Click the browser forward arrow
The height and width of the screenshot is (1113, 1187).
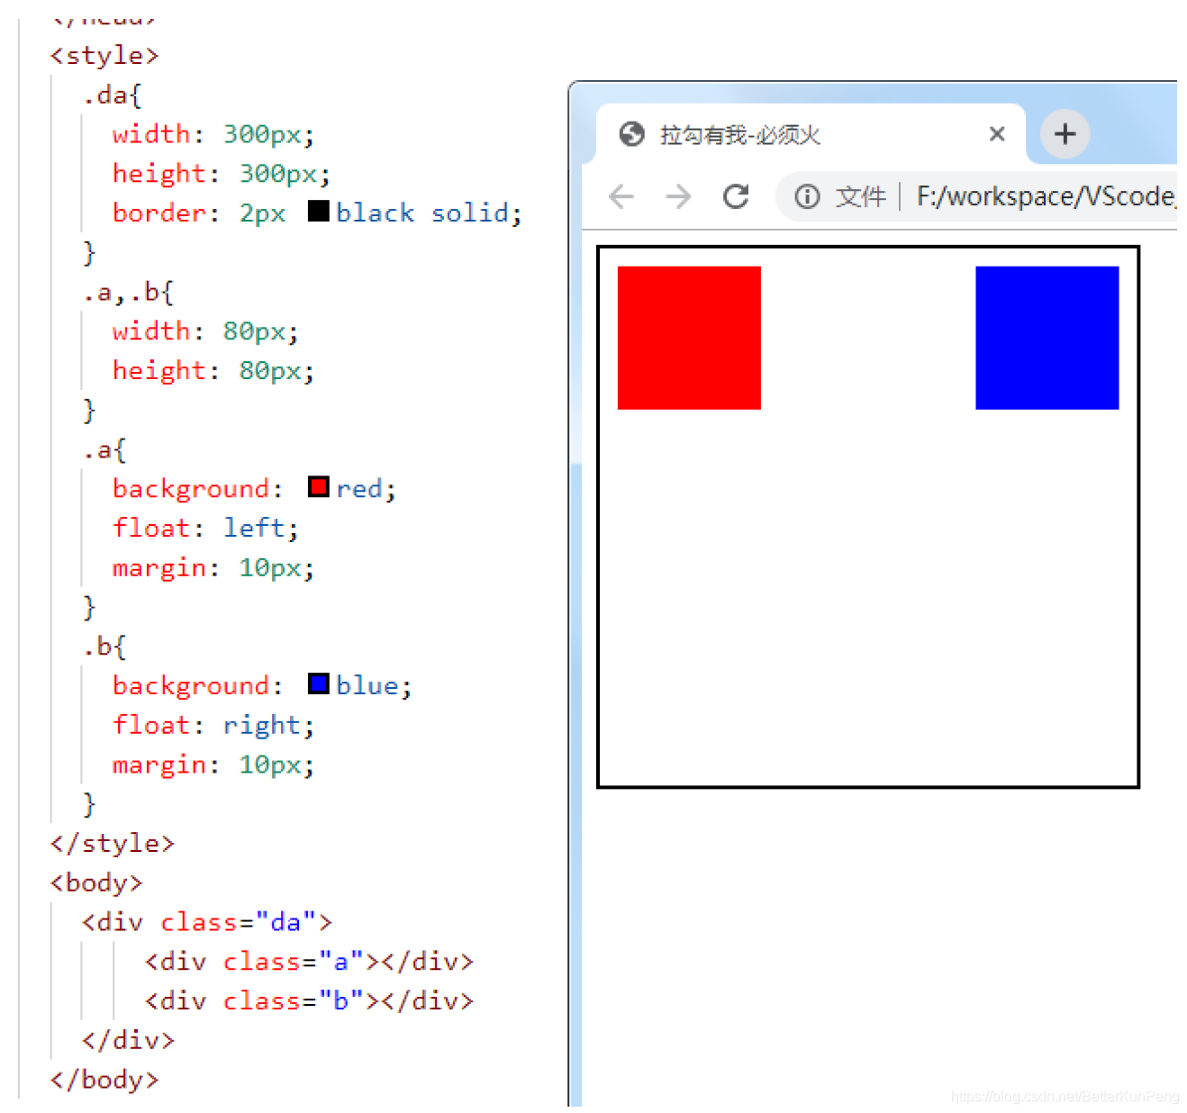click(678, 196)
